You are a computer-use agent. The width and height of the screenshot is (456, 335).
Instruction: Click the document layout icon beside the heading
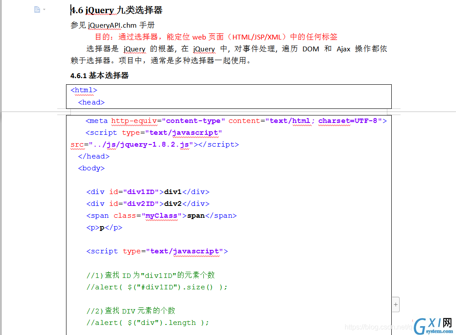[37, 10]
